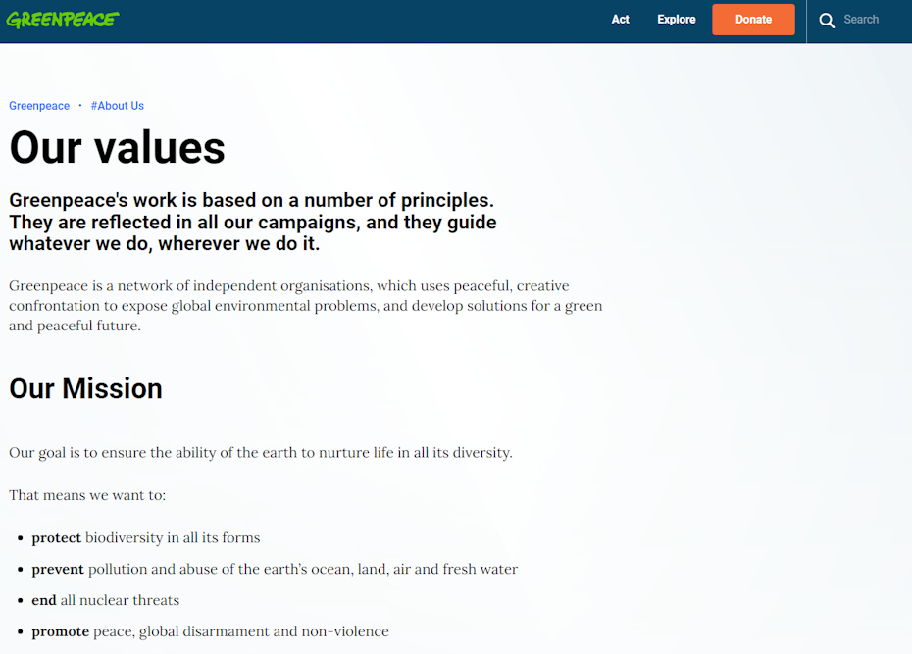
Task: Open the Explore navigation menu
Action: point(676,20)
